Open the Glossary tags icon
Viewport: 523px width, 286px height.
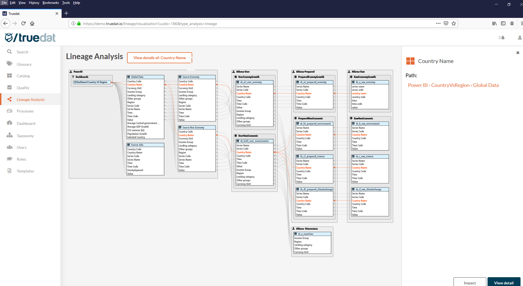(10, 64)
